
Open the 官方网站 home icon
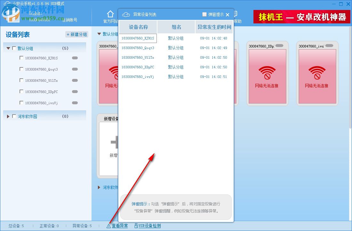coord(110,14)
